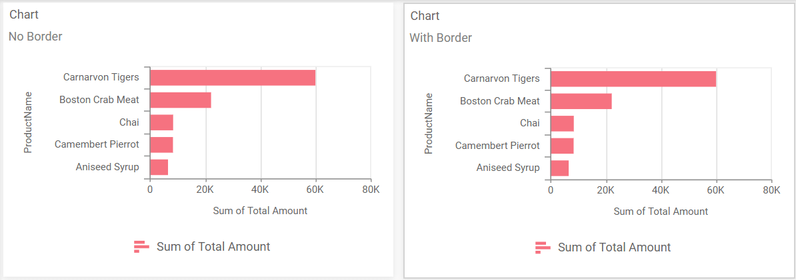Image resolution: width=796 pixels, height=280 pixels.
Task: Select the Carnarvon Tigers bar in the No Border chart
Action: tap(232, 78)
